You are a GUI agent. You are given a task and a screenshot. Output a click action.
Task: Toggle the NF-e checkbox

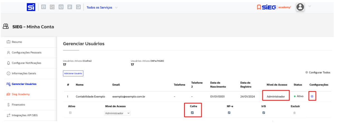pos(229,113)
